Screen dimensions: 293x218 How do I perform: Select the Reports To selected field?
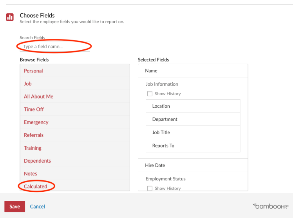(193, 145)
